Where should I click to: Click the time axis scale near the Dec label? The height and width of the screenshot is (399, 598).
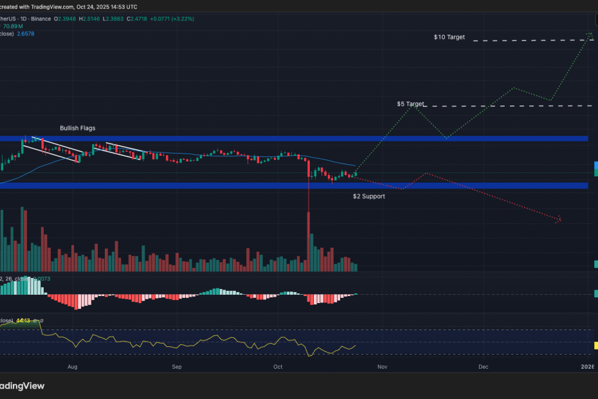coord(483,367)
